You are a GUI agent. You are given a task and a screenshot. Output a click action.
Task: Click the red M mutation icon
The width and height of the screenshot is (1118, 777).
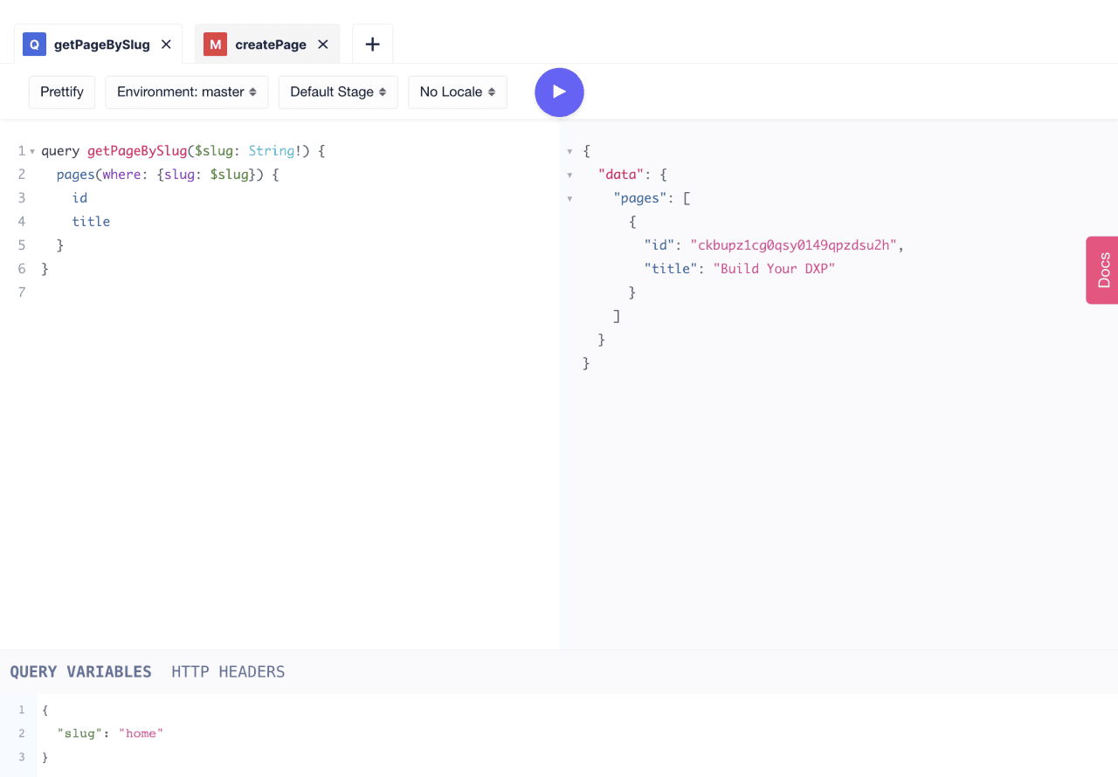(x=215, y=45)
